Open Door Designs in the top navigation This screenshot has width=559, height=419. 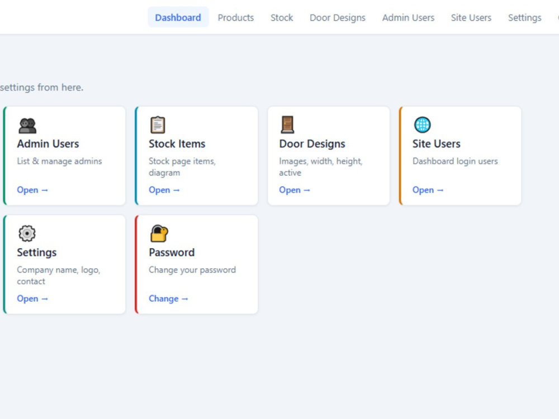(x=337, y=17)
